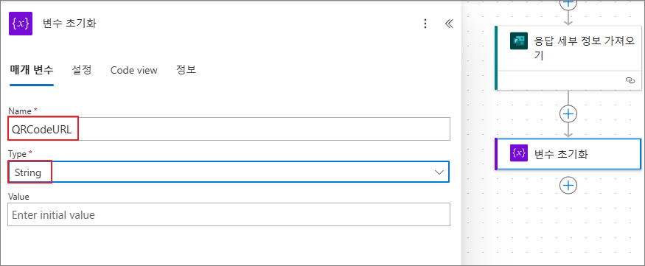Click the Name field containing QRCodeURL
Viewport: 645px width, 266px height.
point(229,130)
